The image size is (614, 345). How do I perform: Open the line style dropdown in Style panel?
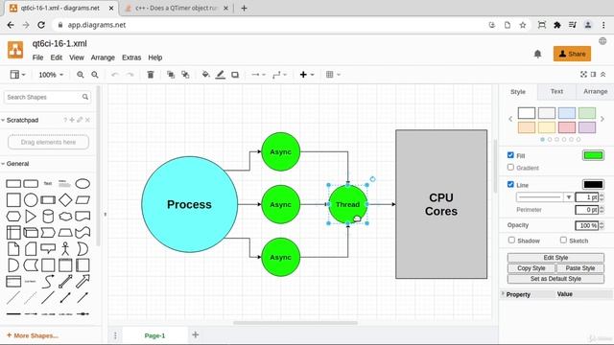coord(545,197)
